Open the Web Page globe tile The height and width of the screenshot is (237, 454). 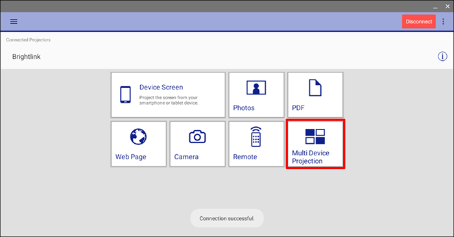(x=139, y=144)
